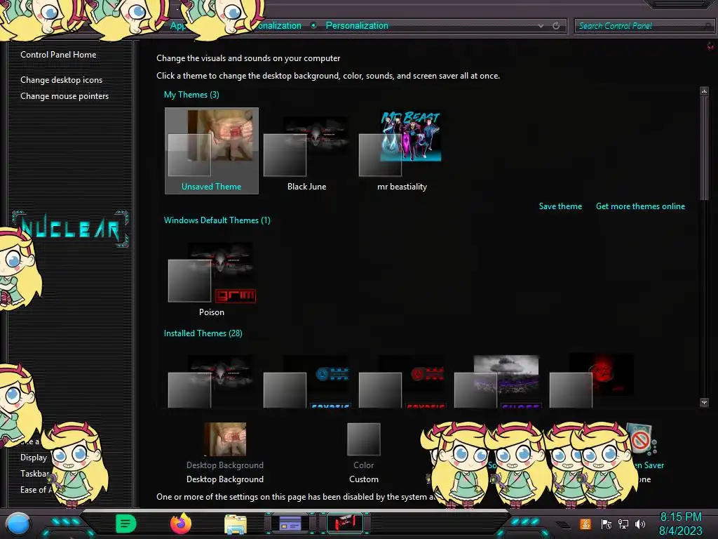Screen dimensions: 718x539
Task: Click the My Themes (3) heading
Action: point(191,95)
